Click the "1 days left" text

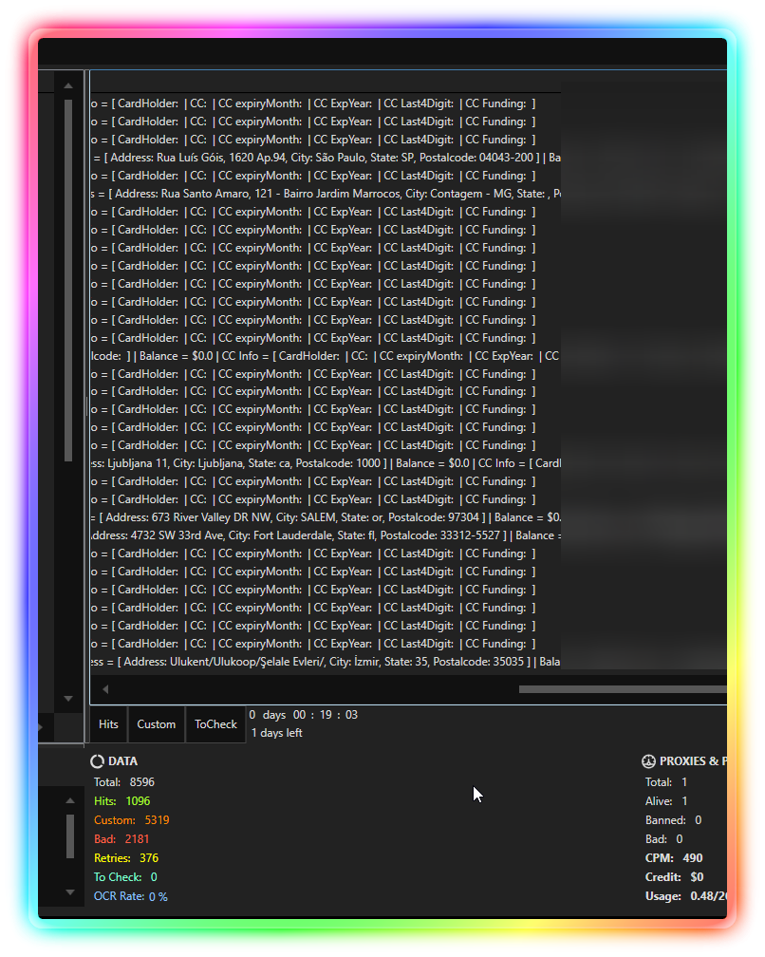[x=277, y=733]
